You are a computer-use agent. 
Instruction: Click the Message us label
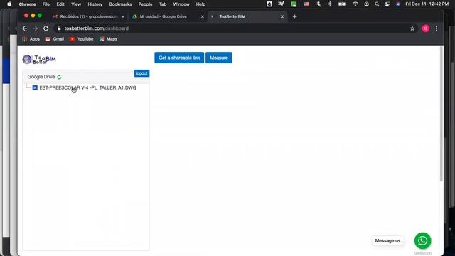387,240
